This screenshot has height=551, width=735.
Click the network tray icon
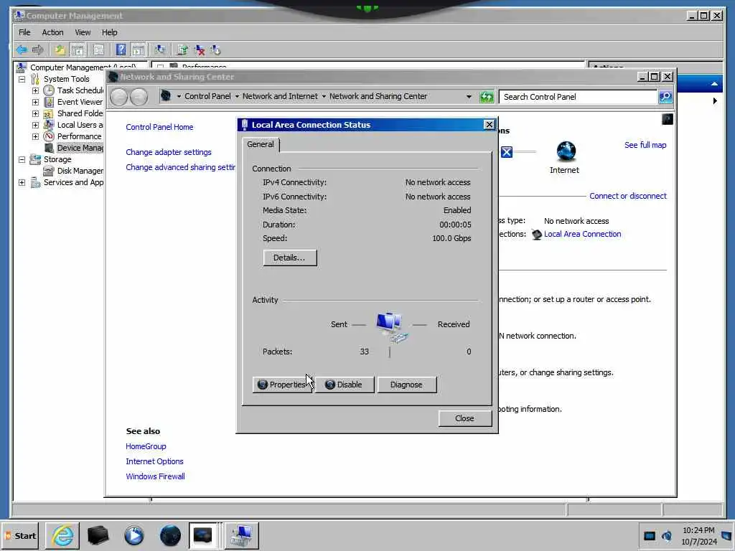(649, 536)
